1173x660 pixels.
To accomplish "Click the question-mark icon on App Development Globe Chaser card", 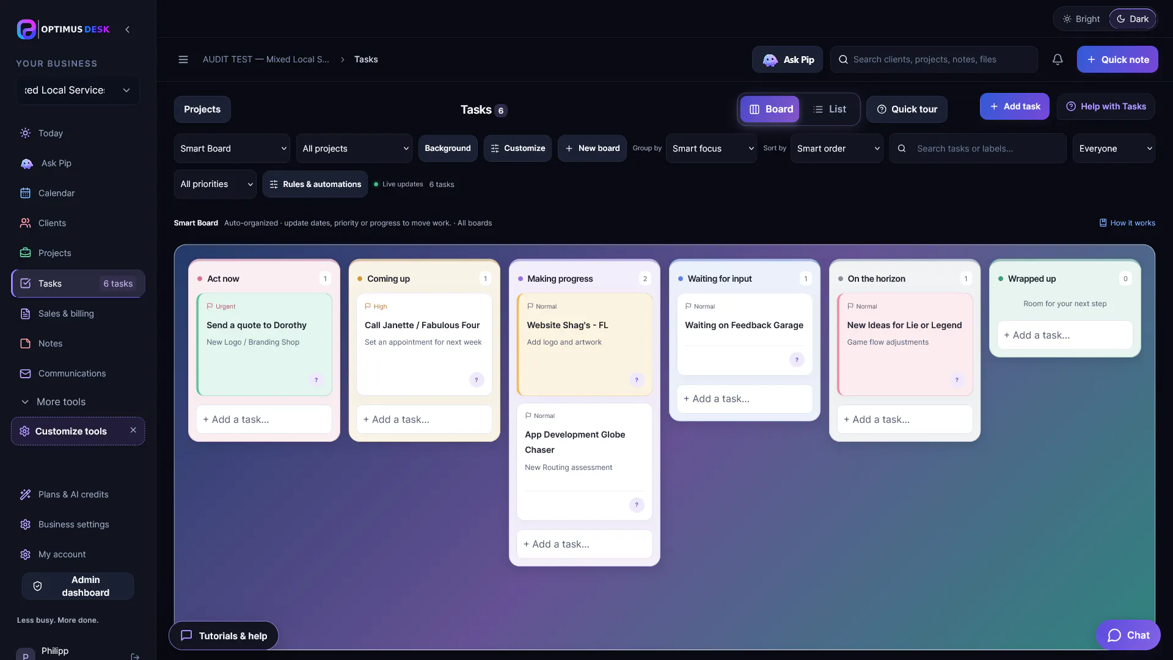I will coord(637,505).
